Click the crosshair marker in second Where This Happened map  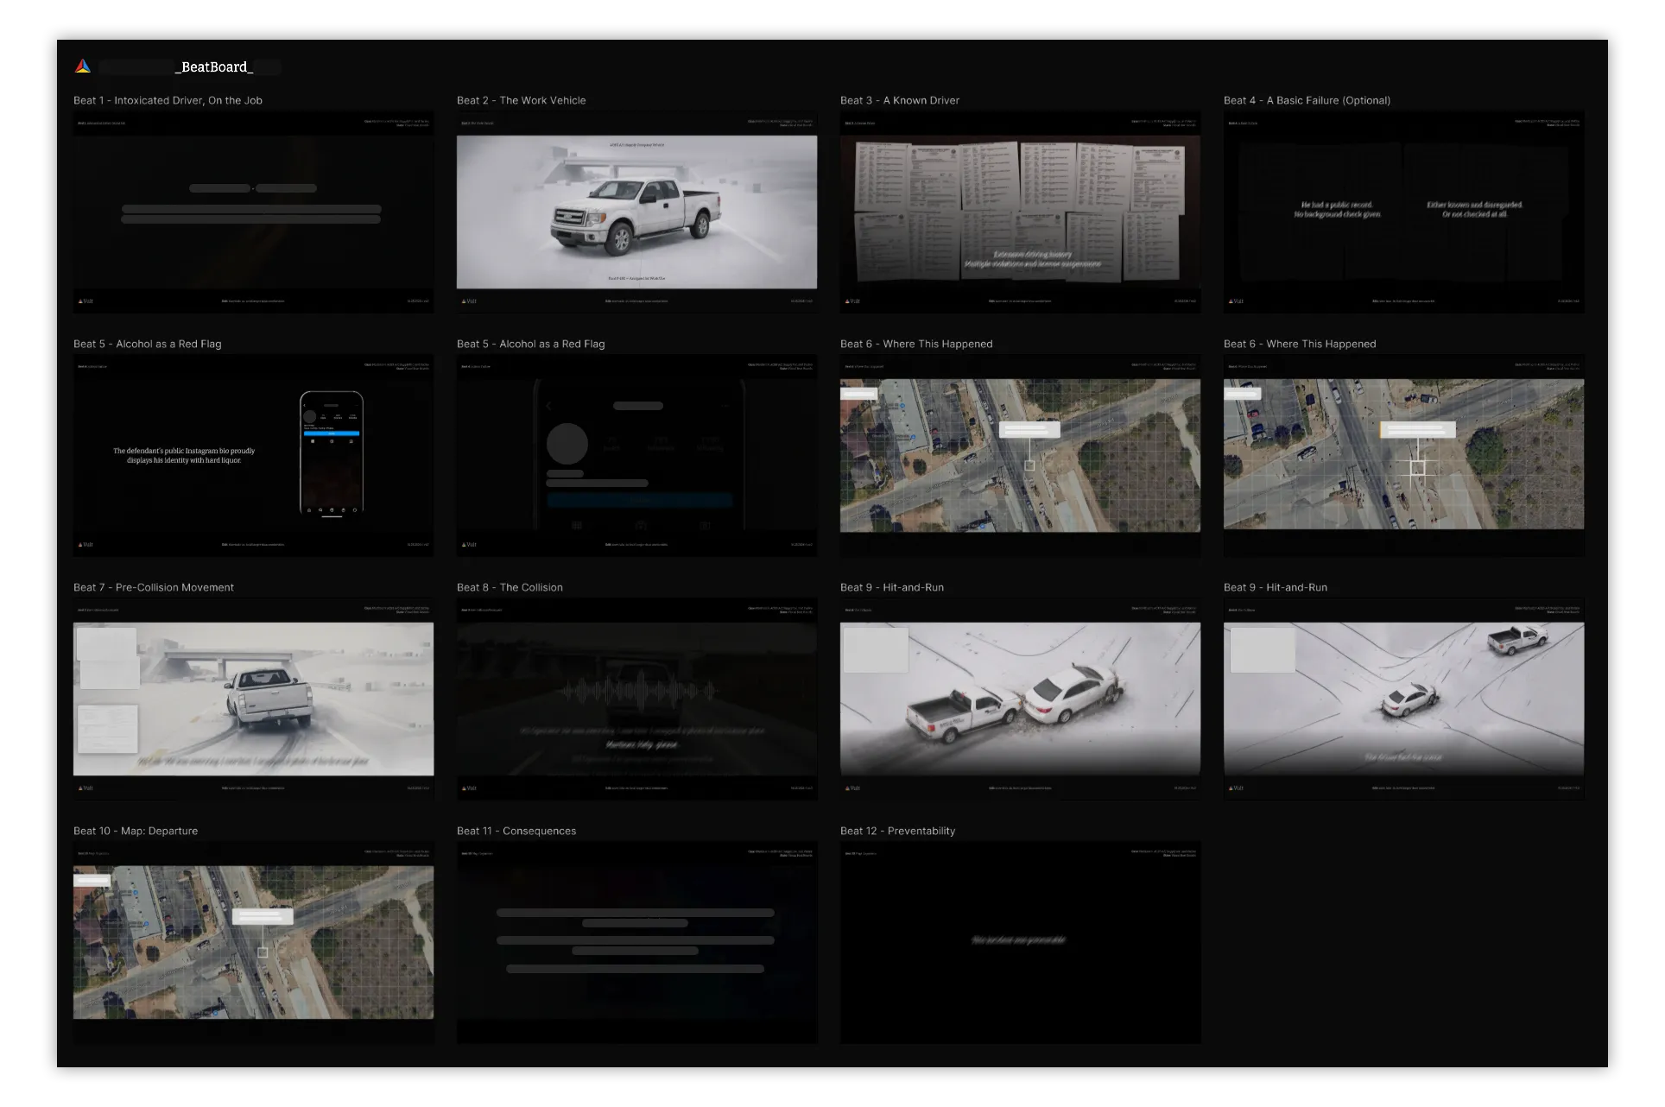[1417, 468]
